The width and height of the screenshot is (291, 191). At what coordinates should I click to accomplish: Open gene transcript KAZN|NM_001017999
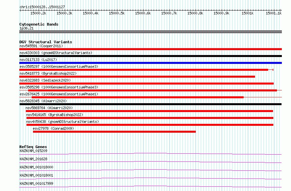point(36,183)
